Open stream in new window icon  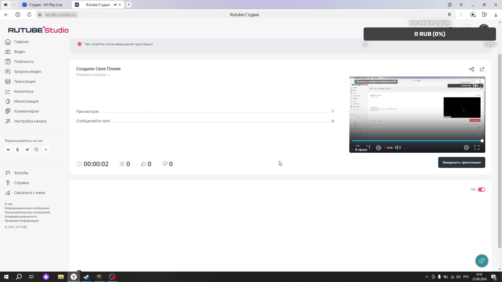pyautogui.click(x=482, y=69)
